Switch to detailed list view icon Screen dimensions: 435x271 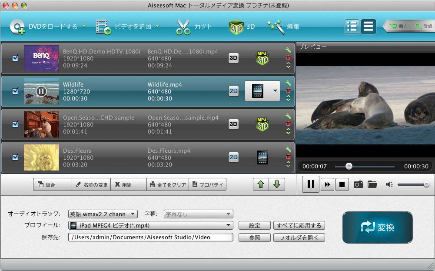click(352, 27)
